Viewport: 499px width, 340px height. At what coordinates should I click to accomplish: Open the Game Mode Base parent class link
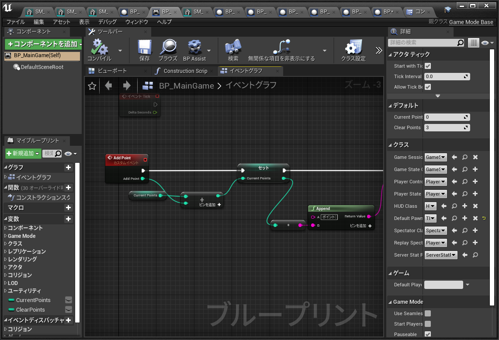click(471, 22)
